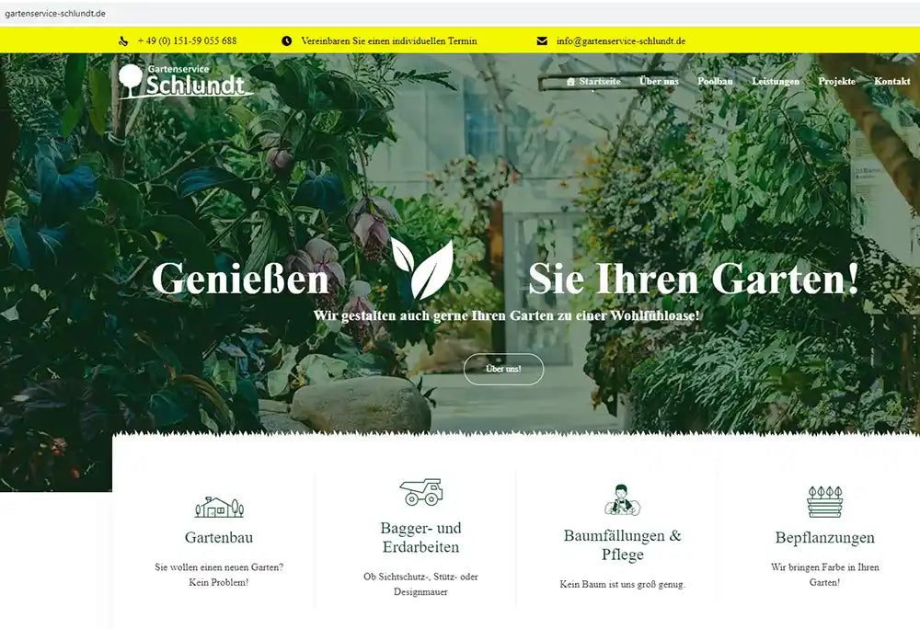The height and width of the screenshot is (629, 920).
Task: Call the phone number +49 151-59 055 688
Action: 187,41
